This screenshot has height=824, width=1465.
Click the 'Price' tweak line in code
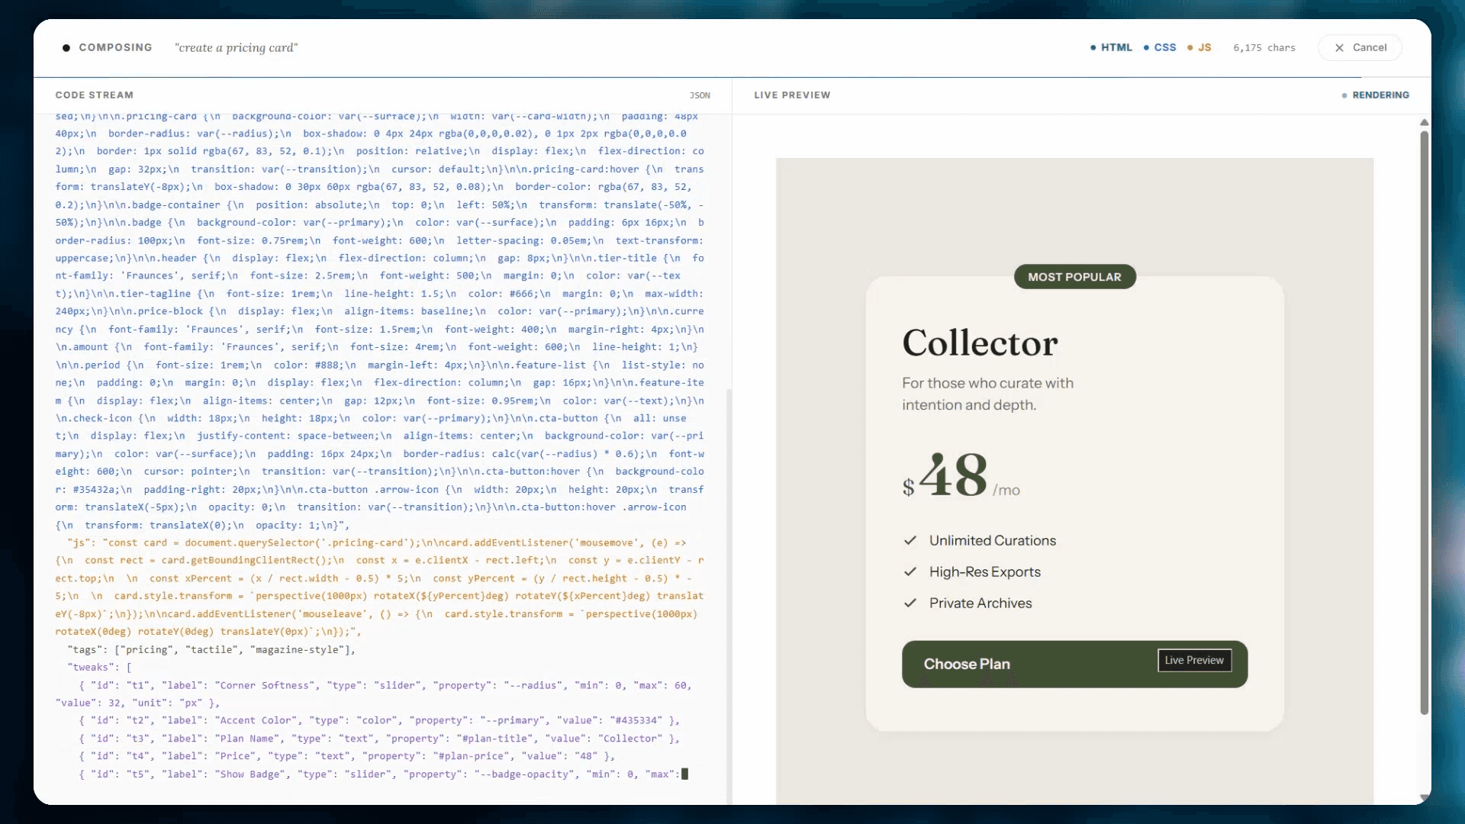coord(346,756)
